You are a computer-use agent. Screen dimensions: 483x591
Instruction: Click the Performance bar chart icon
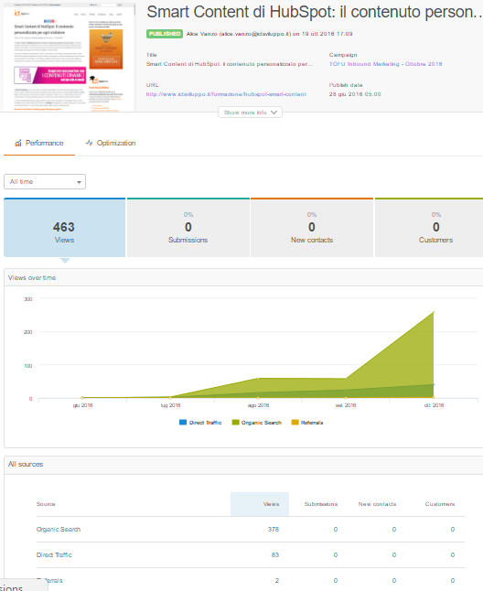(x=17, y=144)
